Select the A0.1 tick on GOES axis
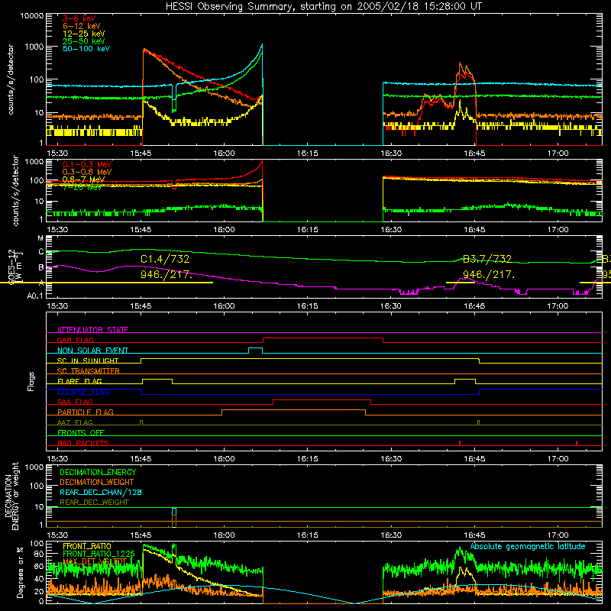The image size is (611, 611). pos(35,296)
